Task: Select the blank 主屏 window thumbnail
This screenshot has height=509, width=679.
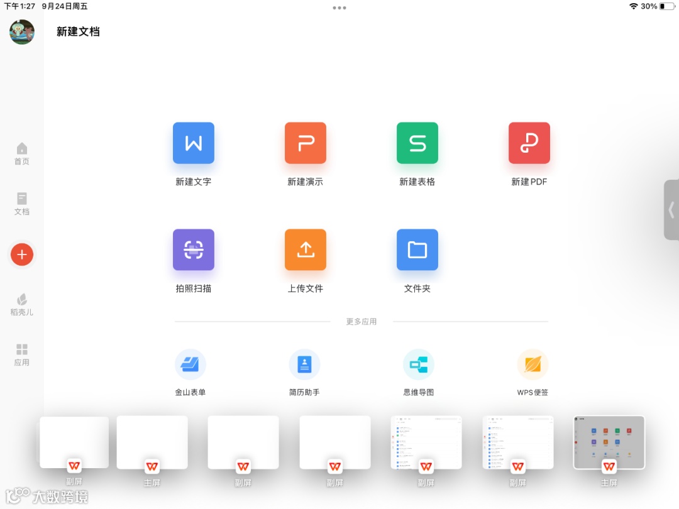Action: [152, 442]
